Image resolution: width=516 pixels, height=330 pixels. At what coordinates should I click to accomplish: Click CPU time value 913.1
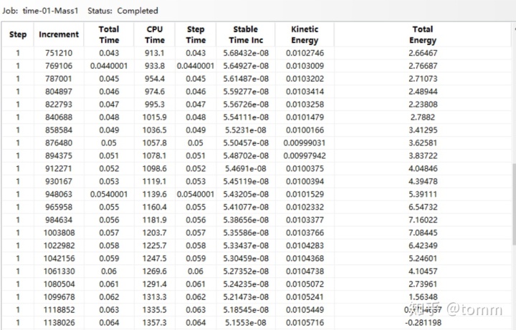155,53
